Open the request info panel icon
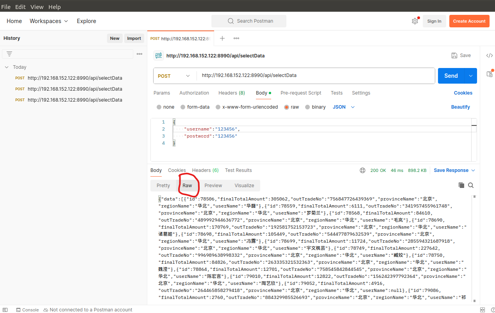This screenshot has height=313, width=495. 489,74
